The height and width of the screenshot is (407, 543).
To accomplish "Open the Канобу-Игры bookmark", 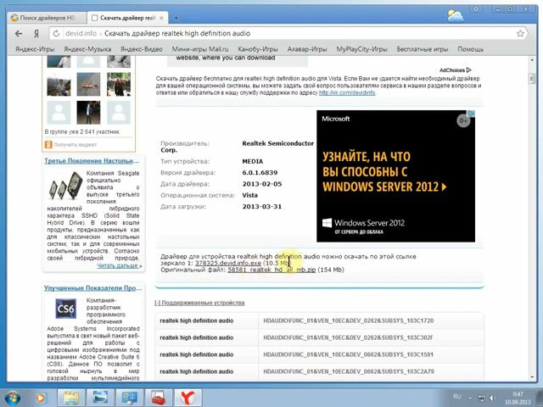I will pyautogui.click(x=258, y=49).
